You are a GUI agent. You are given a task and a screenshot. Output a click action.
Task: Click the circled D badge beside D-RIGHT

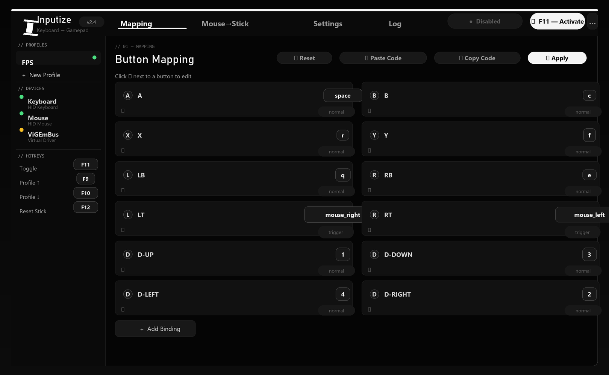coord(374,294)
